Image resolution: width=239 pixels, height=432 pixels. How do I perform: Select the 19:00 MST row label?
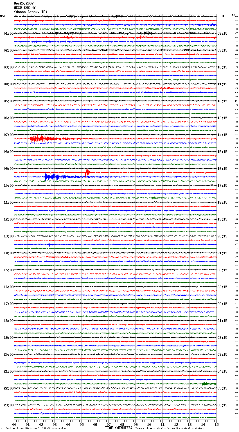(x=9, y=338)
